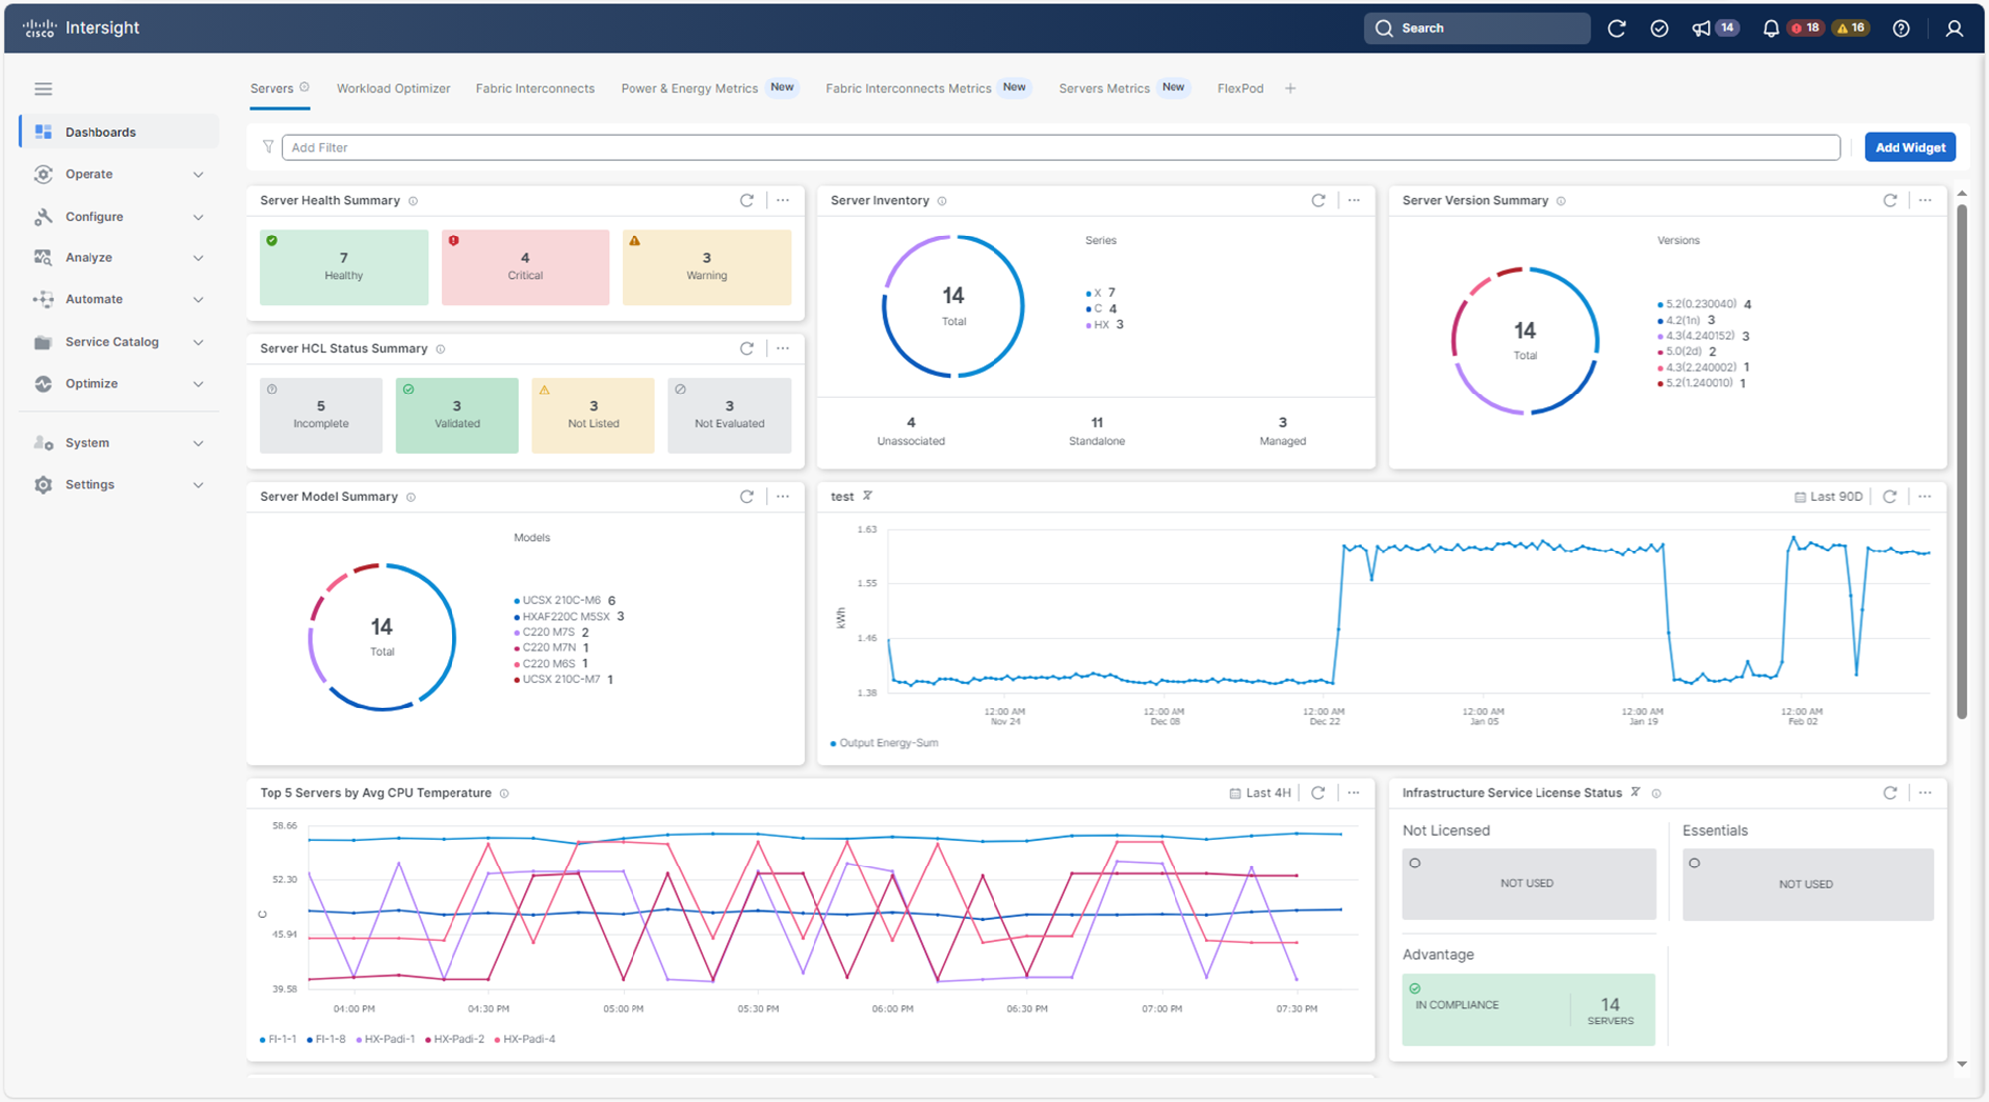Open Server Model Summary more options menu
This screenshot has height=1102, width=1989.
[x=783, y=496]
